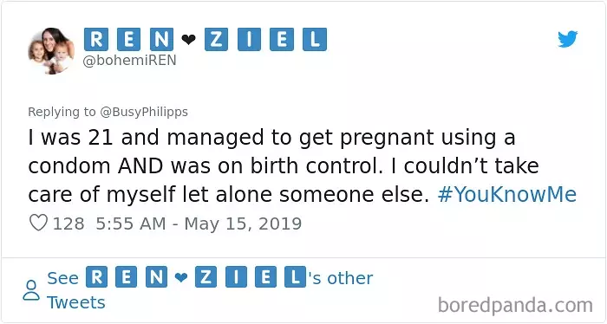
Task: Click the R letter tile in header name
Action: tap(96, 40)
